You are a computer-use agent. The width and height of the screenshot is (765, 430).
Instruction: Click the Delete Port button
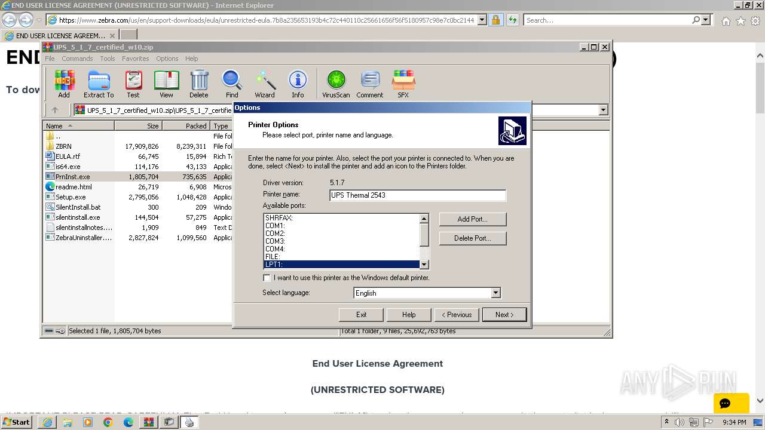[473, 238]
